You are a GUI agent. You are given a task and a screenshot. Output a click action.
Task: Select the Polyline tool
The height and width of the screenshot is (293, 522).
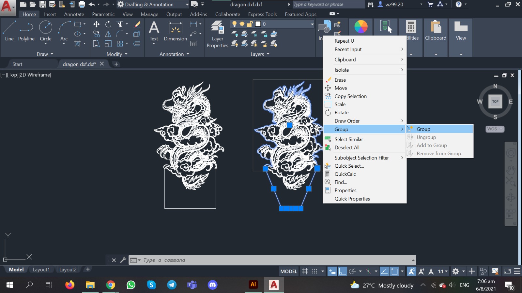26,31
